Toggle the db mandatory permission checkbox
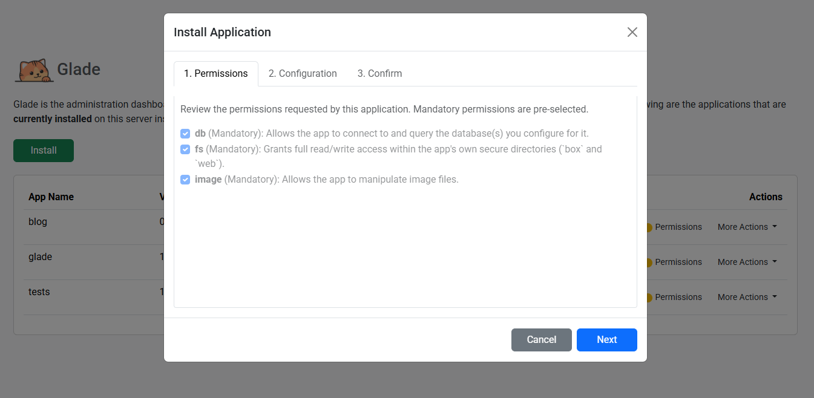This screenshot has width=814, height=398. point(185,134)
